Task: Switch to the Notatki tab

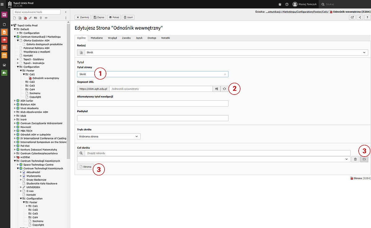Action: [x=165, y=38]
